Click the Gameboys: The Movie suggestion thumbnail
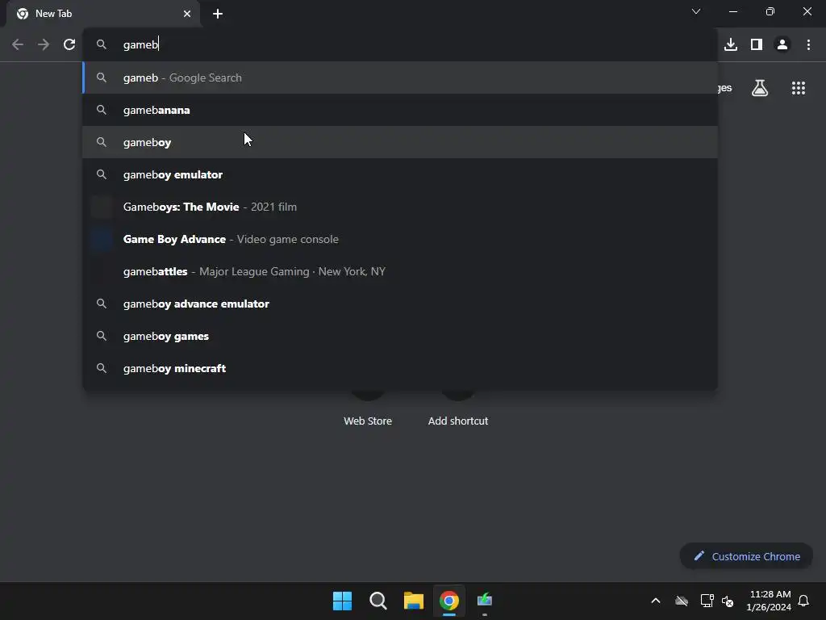The image size is (826, 620). coord(102,207)
